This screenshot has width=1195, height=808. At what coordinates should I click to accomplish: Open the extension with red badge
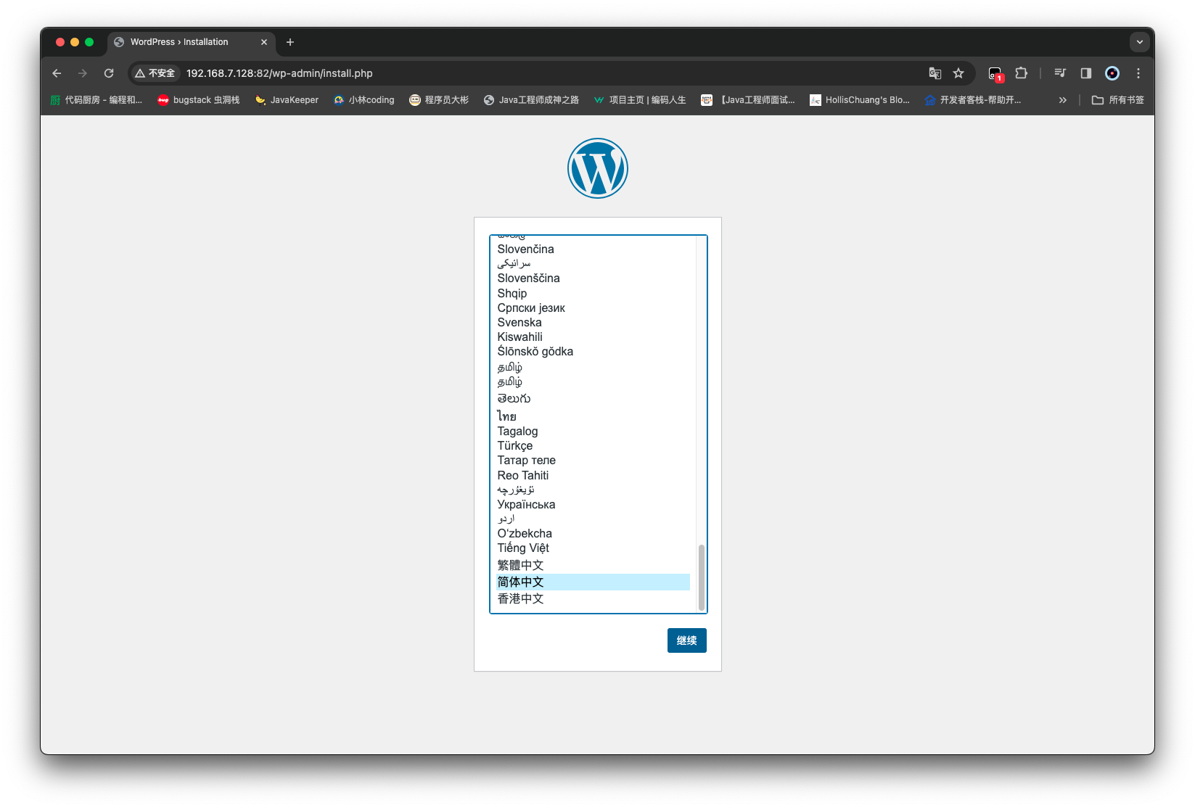click(x=995, y=73)
